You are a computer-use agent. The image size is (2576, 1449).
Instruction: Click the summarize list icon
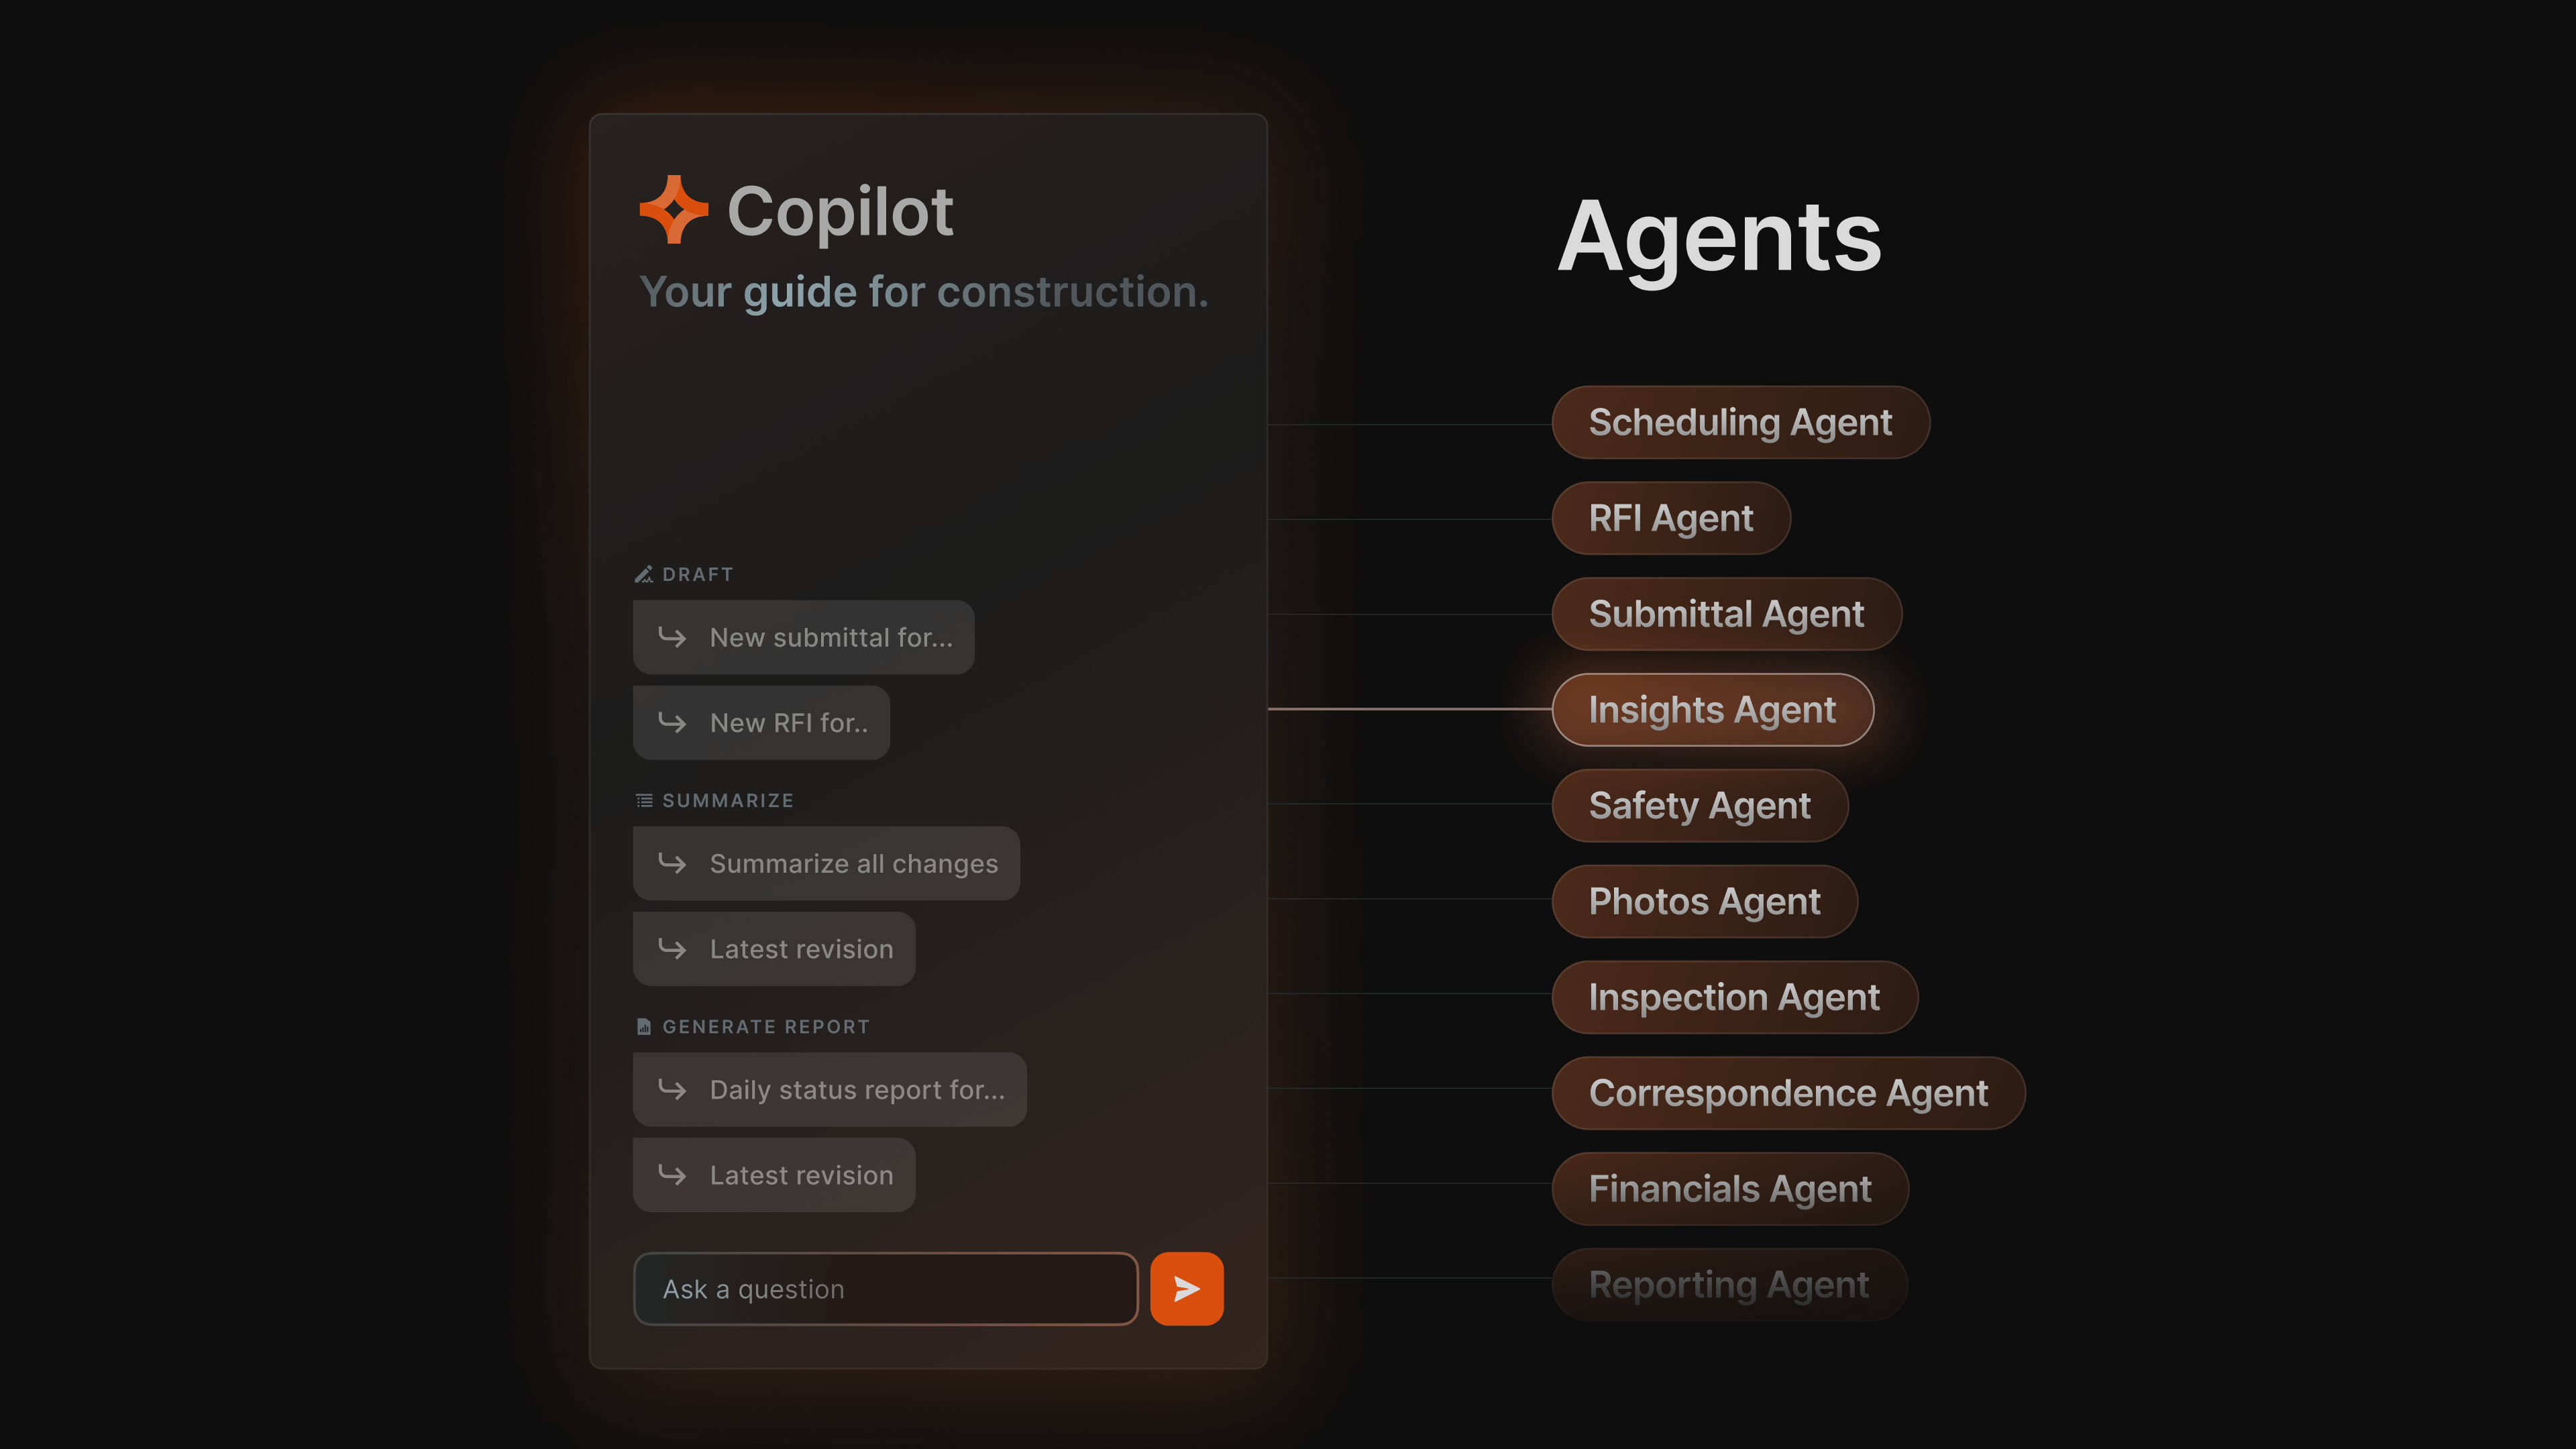642,800
